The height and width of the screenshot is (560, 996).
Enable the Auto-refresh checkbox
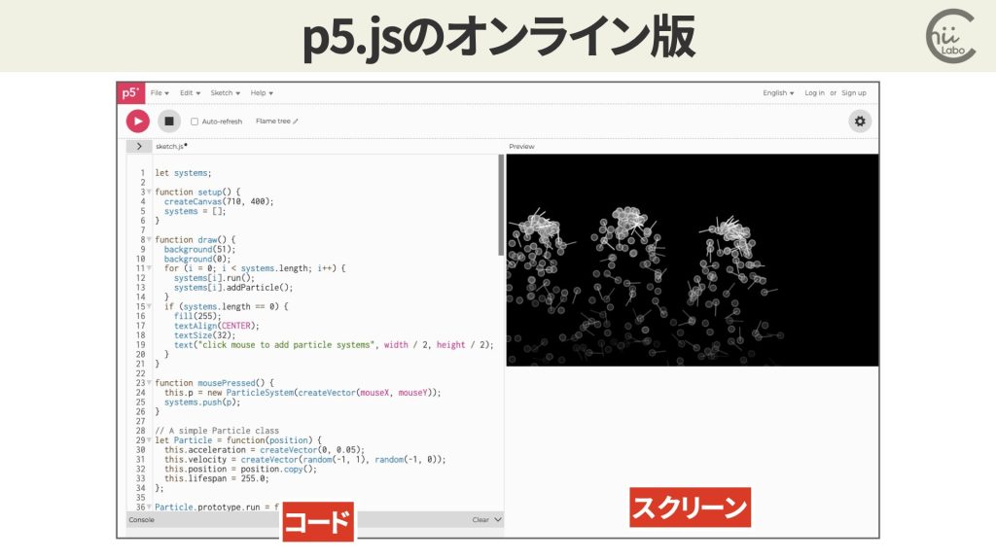point(195,122)
